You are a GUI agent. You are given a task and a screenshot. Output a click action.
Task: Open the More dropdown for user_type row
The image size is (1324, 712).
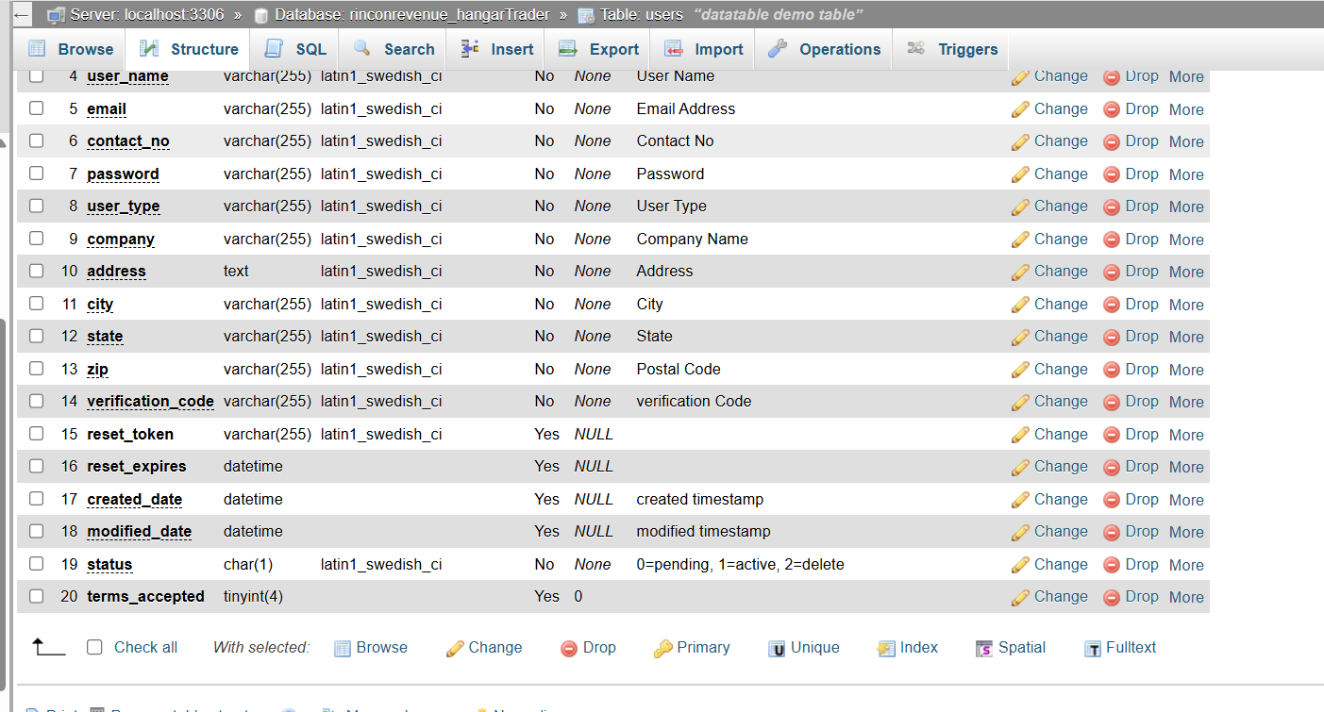click(x=1186, y=207)
